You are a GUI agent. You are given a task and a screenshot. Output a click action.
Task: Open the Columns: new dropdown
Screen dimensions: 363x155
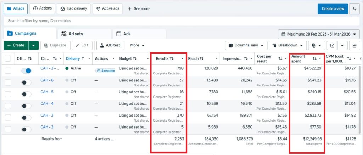tap(246, 45)
